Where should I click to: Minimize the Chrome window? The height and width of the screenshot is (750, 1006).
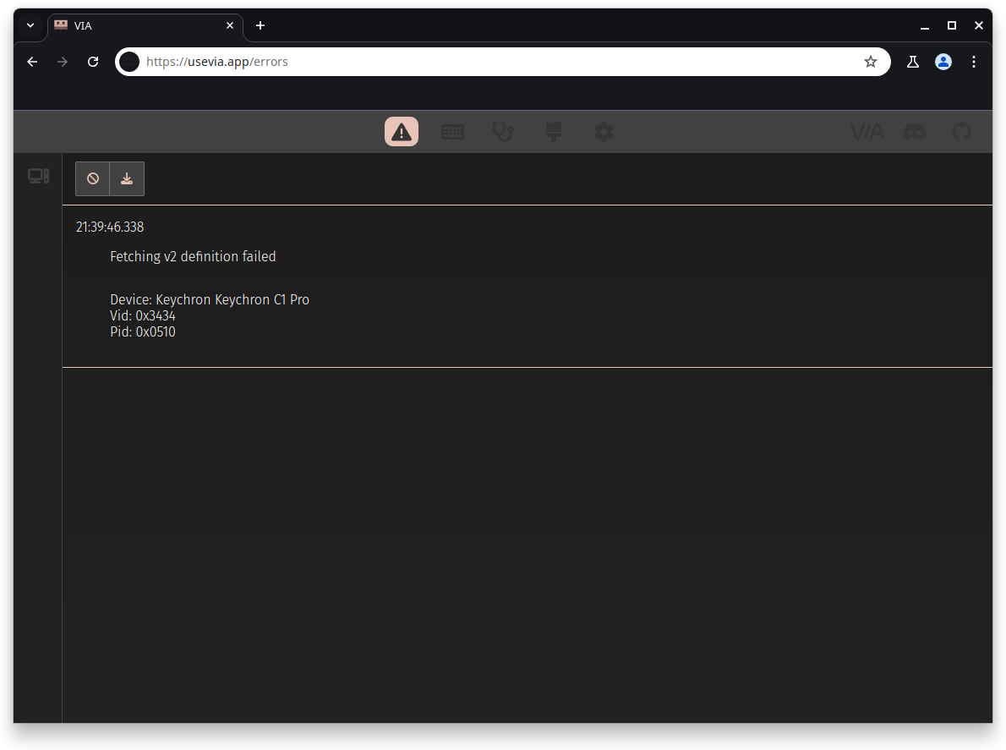coord(925,25)
